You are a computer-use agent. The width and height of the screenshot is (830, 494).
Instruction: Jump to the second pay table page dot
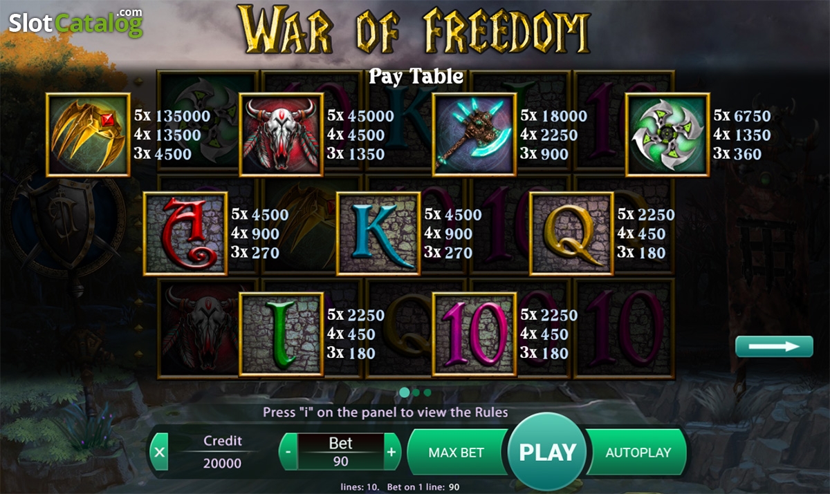tap(416, 392)
